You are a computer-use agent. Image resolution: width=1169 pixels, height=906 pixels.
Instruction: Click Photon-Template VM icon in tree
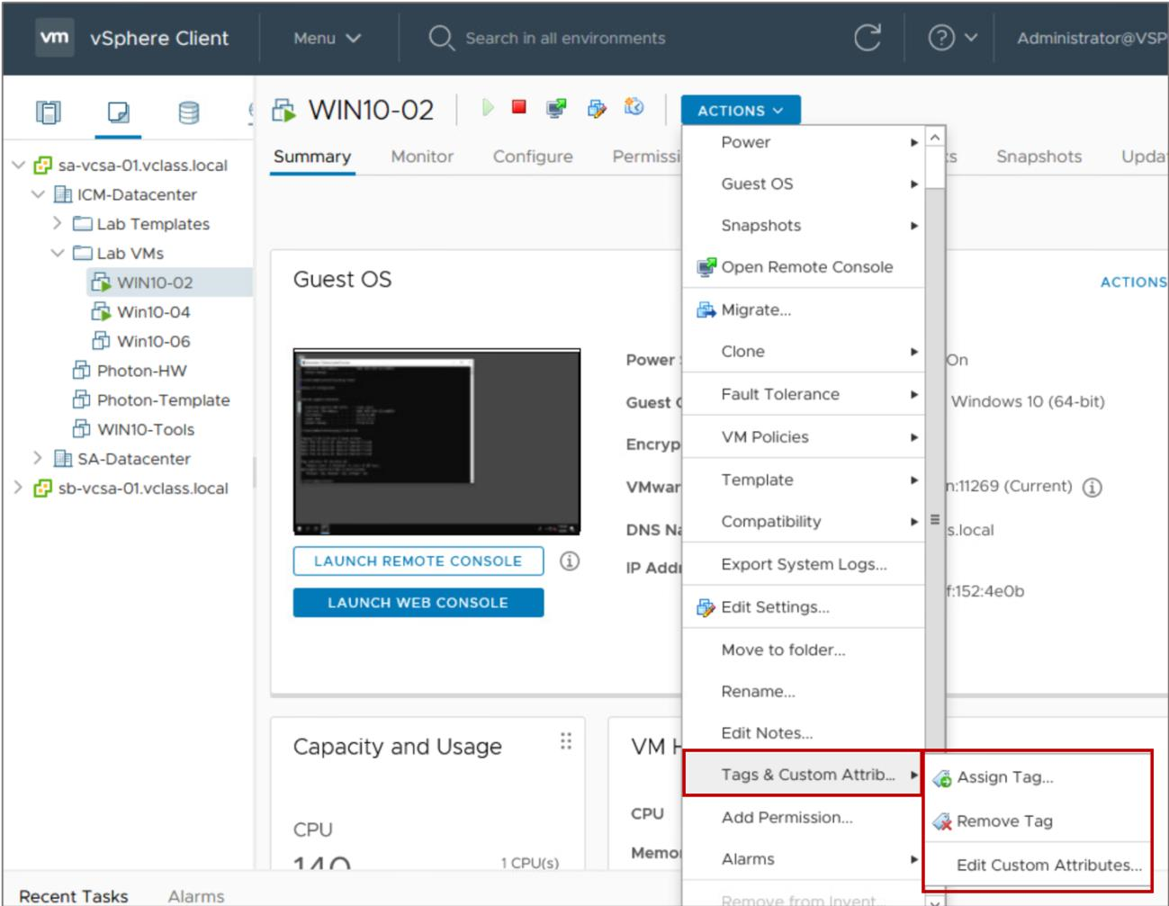pos(82,399)
